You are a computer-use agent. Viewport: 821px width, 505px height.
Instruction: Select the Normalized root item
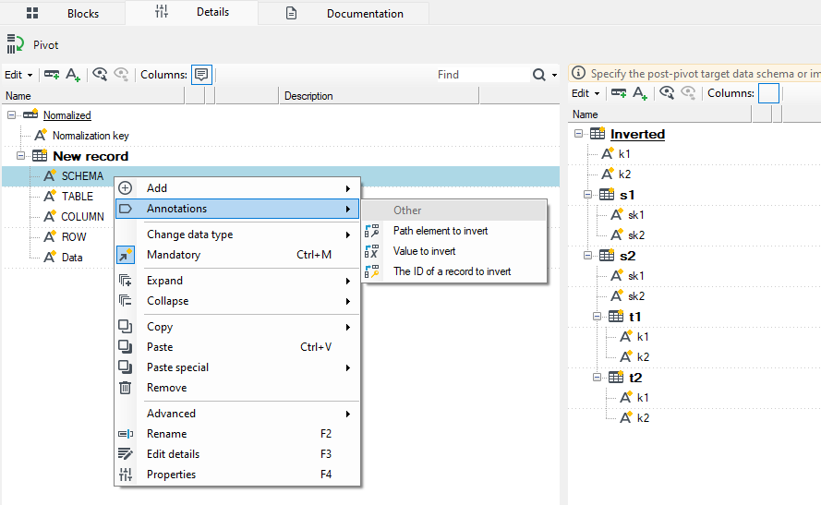coord(67,115)
